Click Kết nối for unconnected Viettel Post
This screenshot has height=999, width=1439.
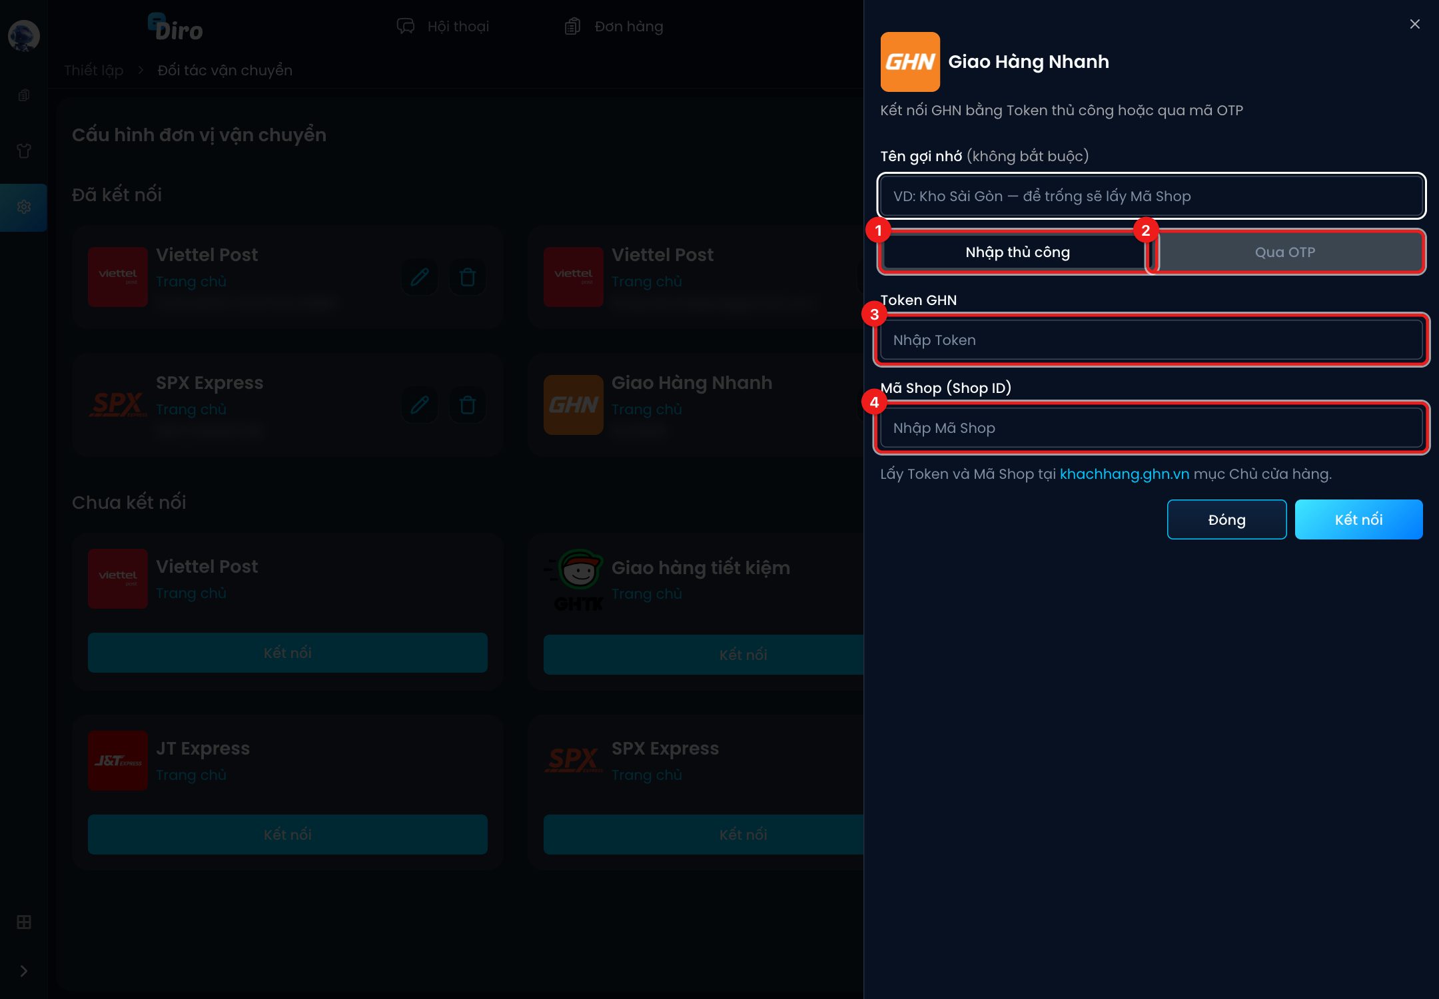point(288,653)
